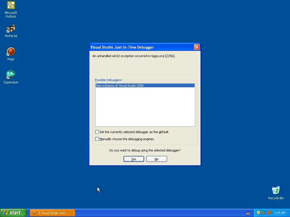Open the Start menu
Viewport: 290px width, 217px height.
pos(13,213)
